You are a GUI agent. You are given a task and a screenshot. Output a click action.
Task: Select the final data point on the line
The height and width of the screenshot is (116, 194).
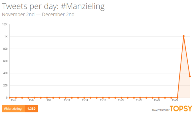pyautogui.click(x=190, y=76)
